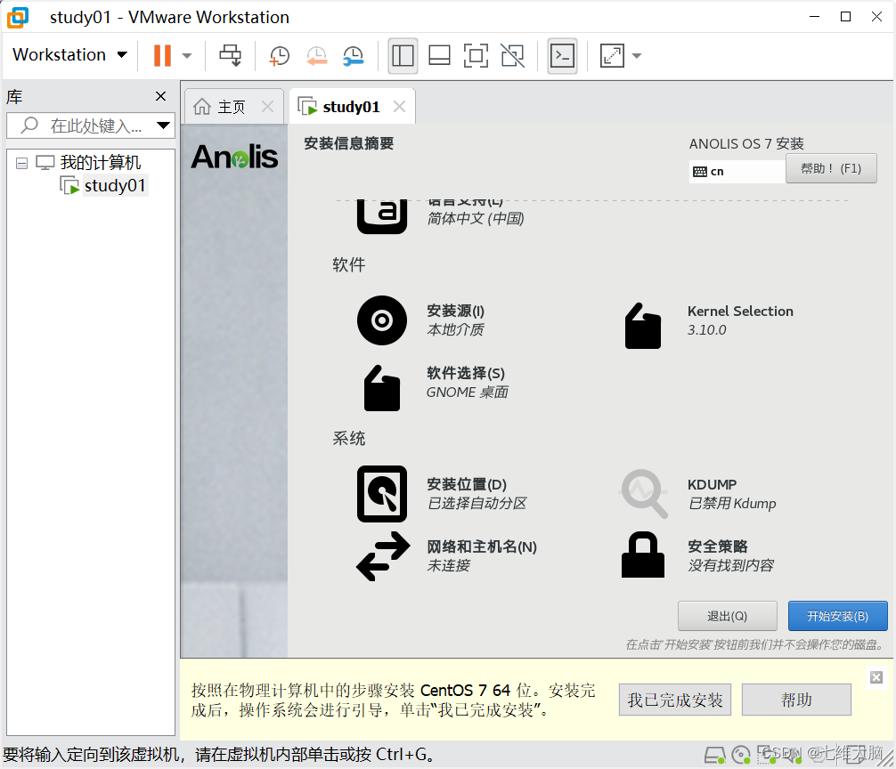Open 安装源 installation source icon
The height and width of the screenshot is (769, 896).
[x=382, y=320]
